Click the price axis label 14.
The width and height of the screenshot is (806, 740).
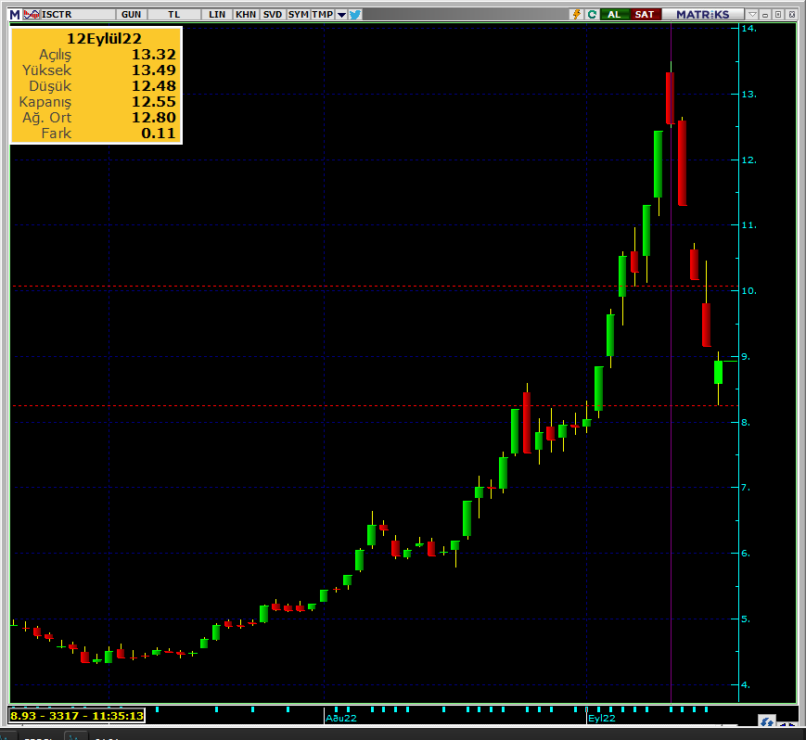(748, 29)
